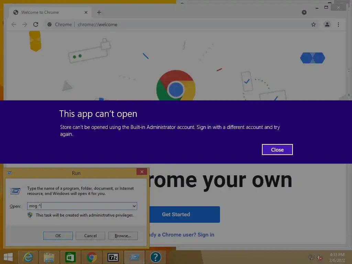Go forward in Chrome

25,24
